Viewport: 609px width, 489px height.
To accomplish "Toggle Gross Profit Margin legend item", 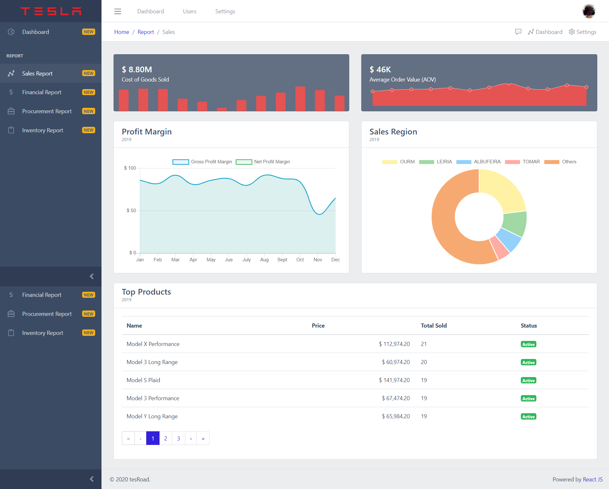I will tap(202, 162).
